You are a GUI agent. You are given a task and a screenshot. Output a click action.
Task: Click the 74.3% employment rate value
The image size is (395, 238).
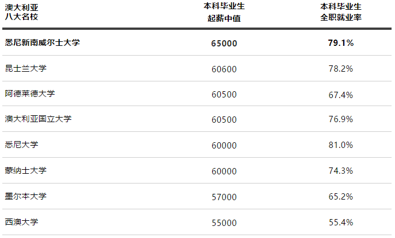click(x=340, y=171)
